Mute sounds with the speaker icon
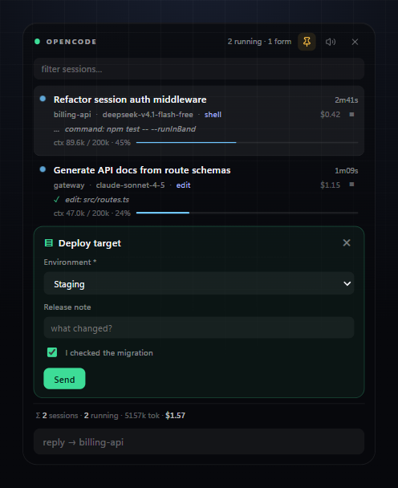This screenshot has height=488, width=398. (331, 42)
